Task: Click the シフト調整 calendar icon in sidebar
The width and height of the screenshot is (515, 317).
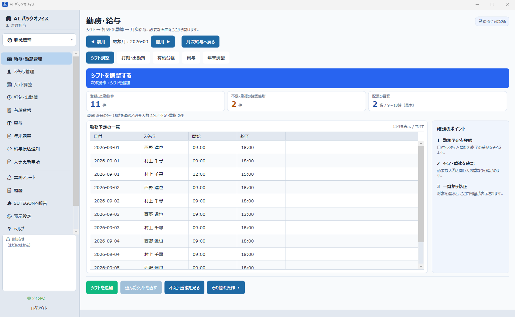Action: [x=9, y=85]
